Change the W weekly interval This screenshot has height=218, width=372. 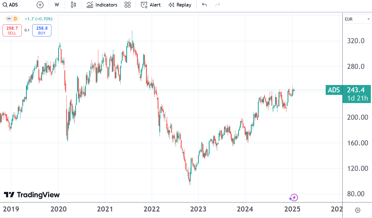57,5
